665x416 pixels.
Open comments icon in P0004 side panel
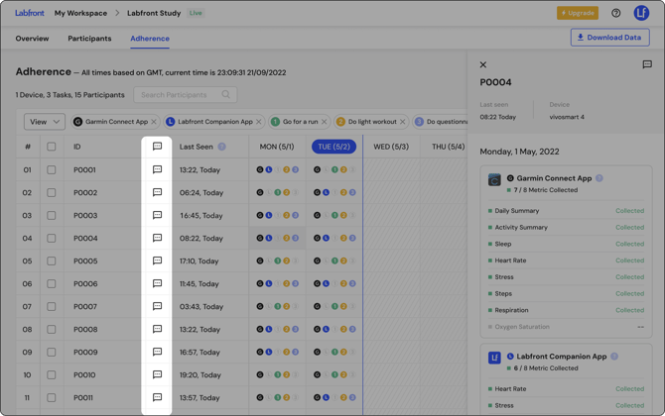click(x=647, y=64)
